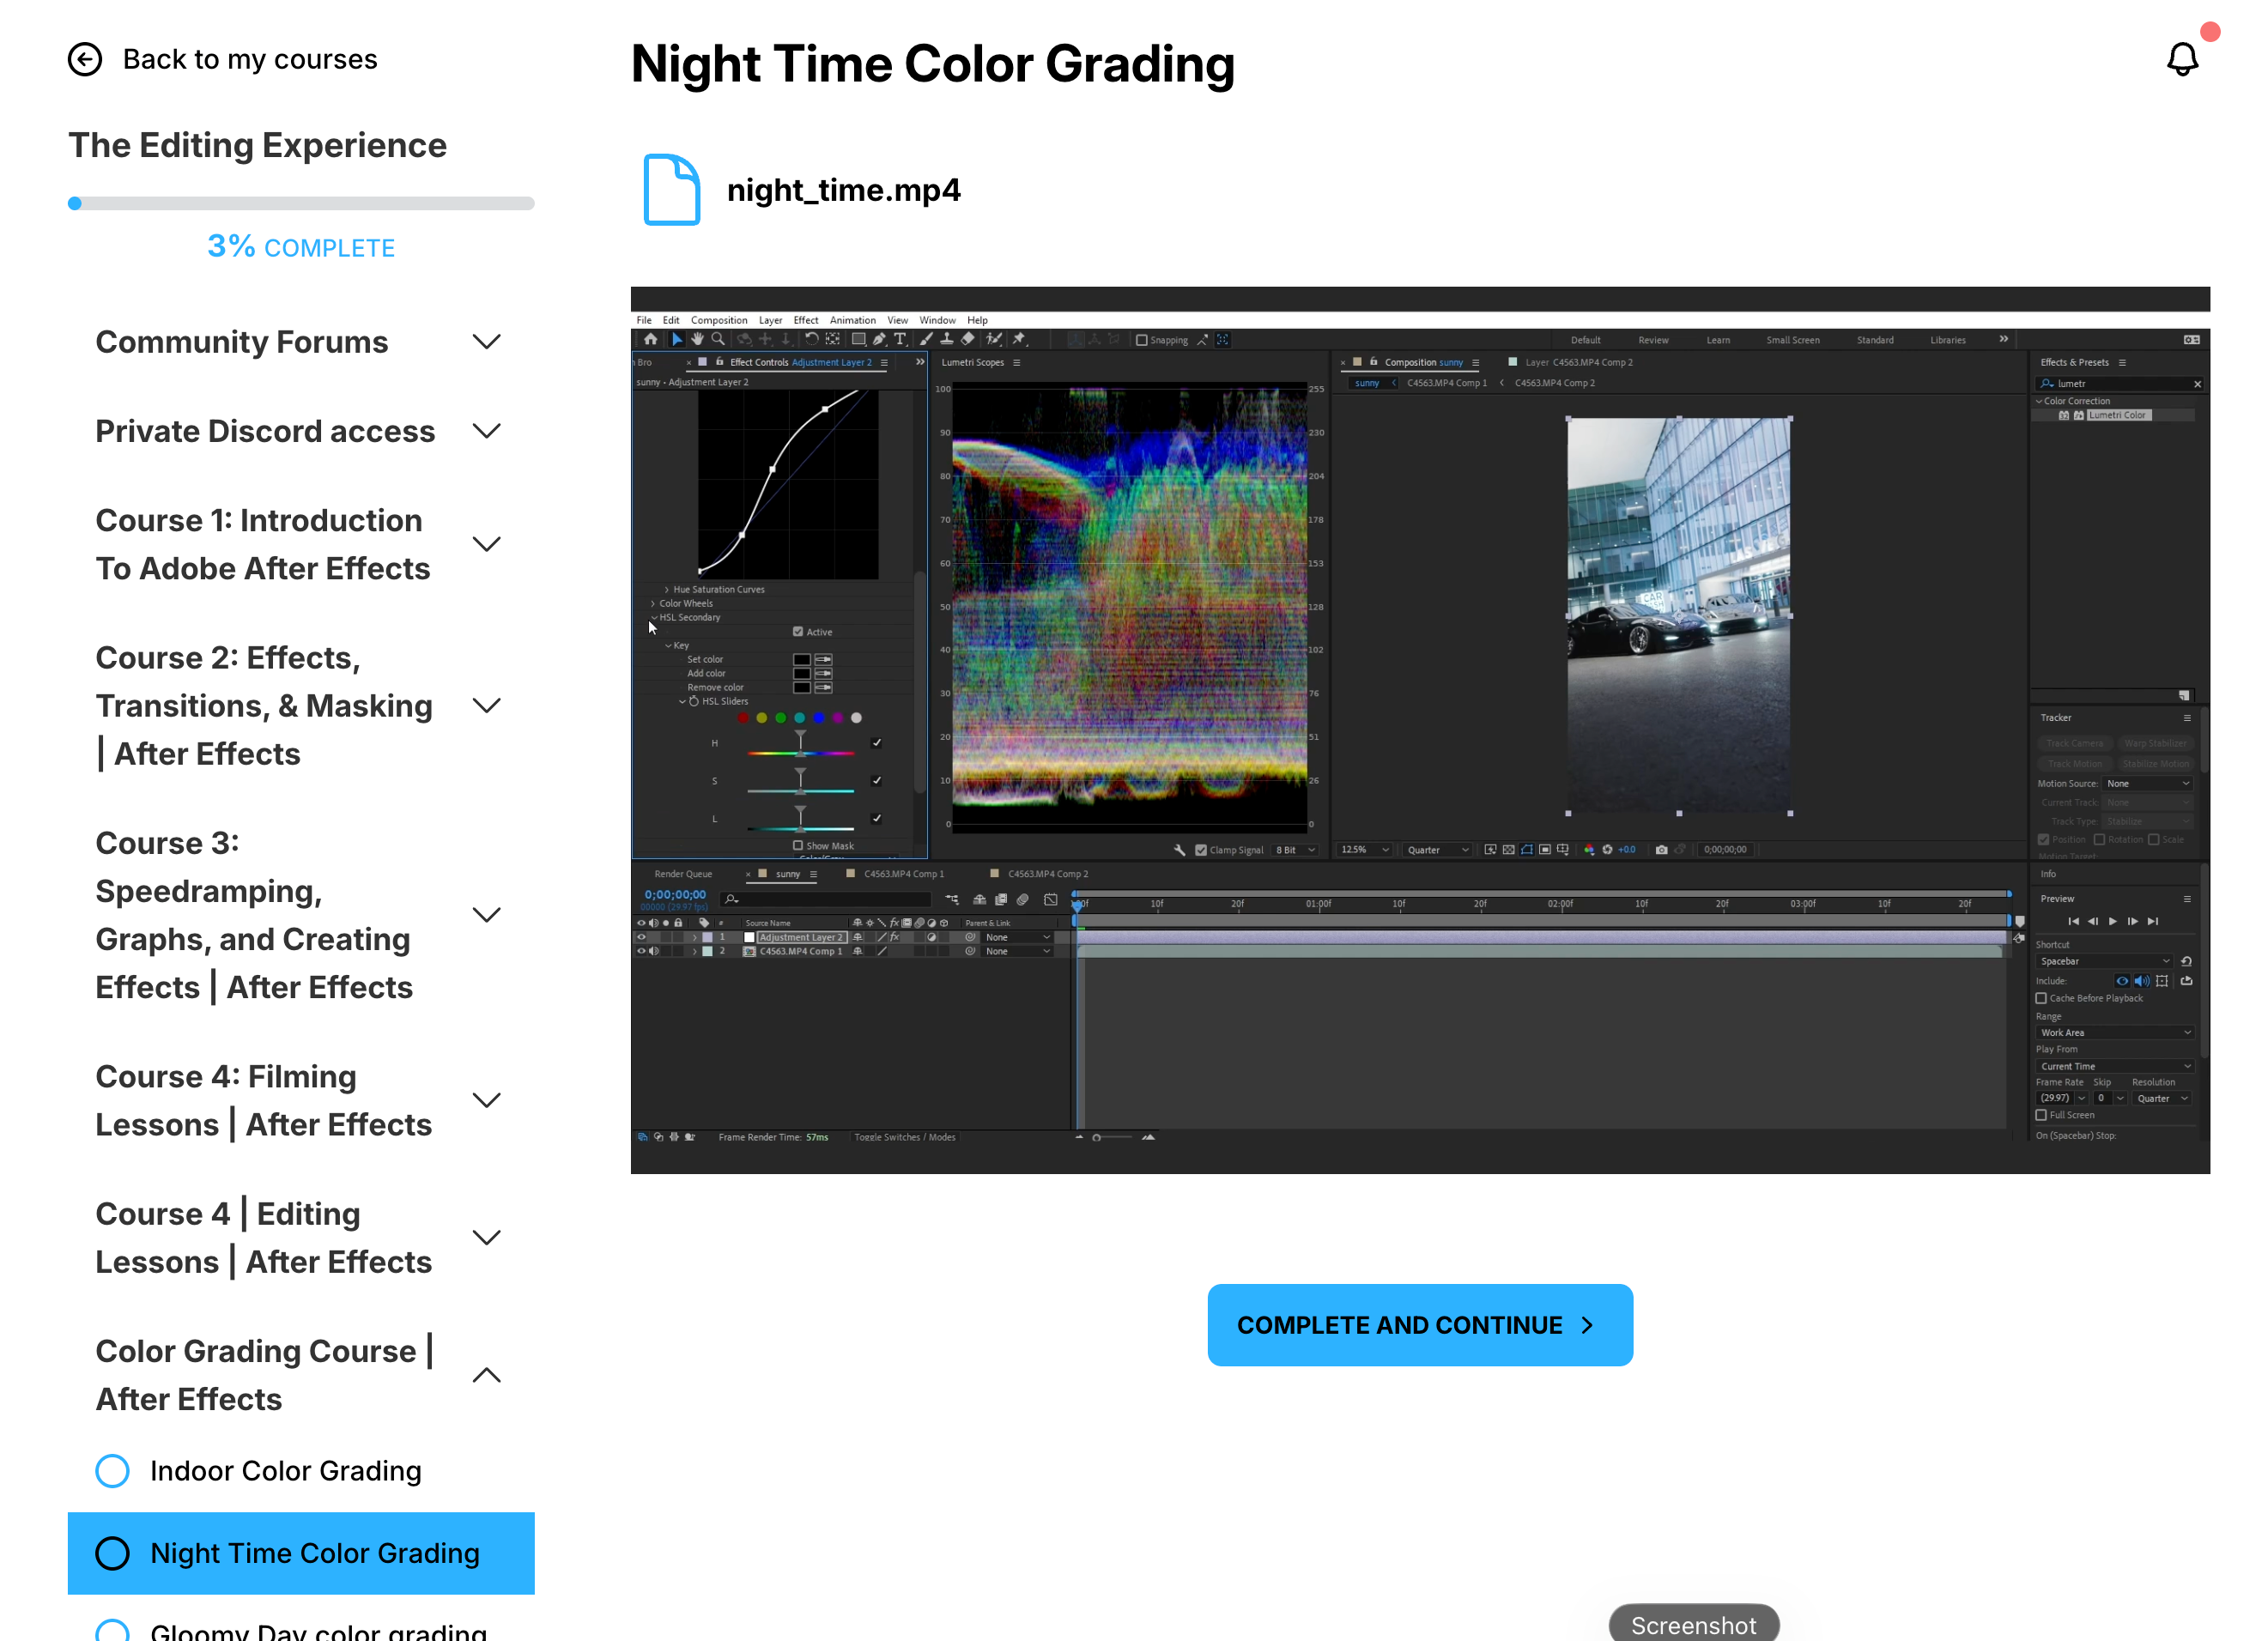Toggle the Night Time Color Grading circle
Image resolution: width=2268 pixels, height=1641 pixels.
point(112,1553)
